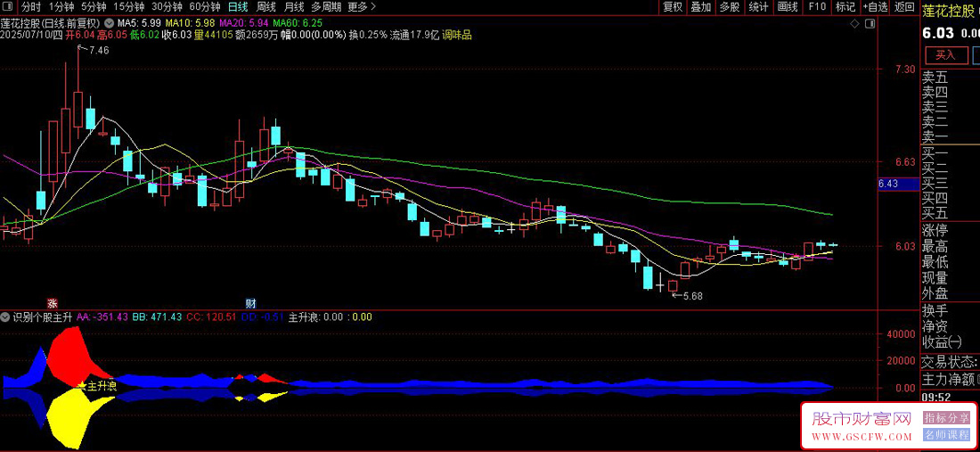Click the MA10: 5.98 label
Image resolution: width=980 pixels, height=452 pixels.
[190, 23]
